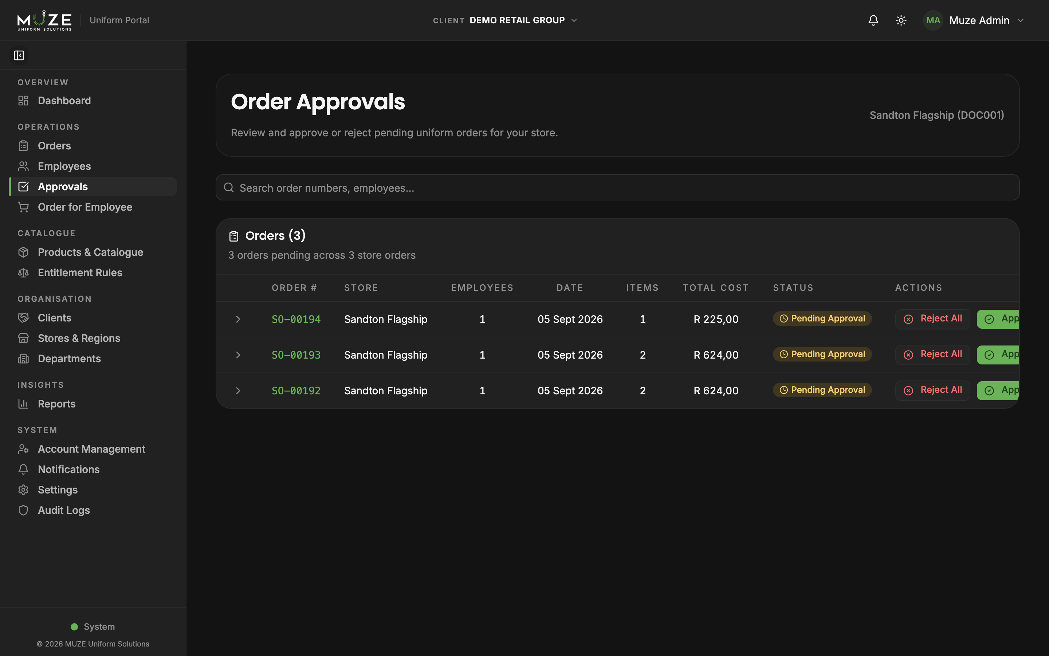Screen dimensions: 1049x656
Task: Focus the search order numbers field
Action: [x=617, y=187]
